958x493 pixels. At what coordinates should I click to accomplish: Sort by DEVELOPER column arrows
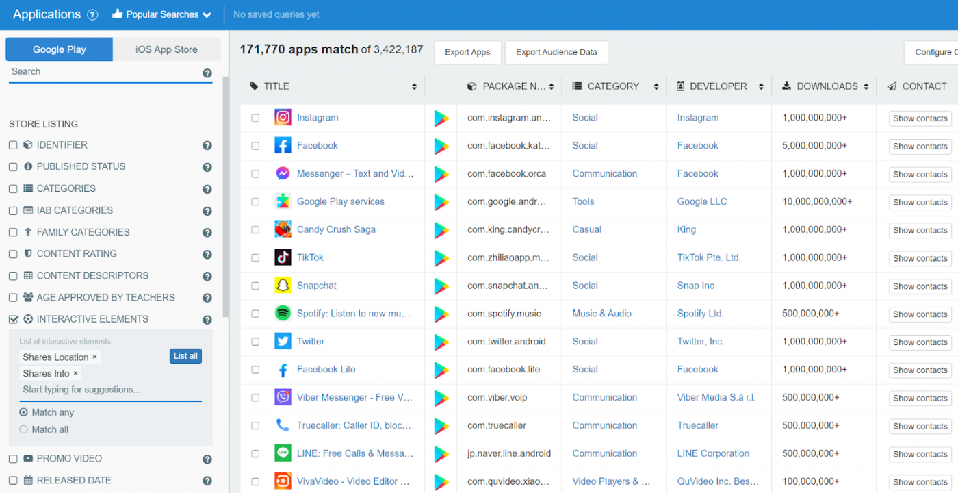point(761,86)
